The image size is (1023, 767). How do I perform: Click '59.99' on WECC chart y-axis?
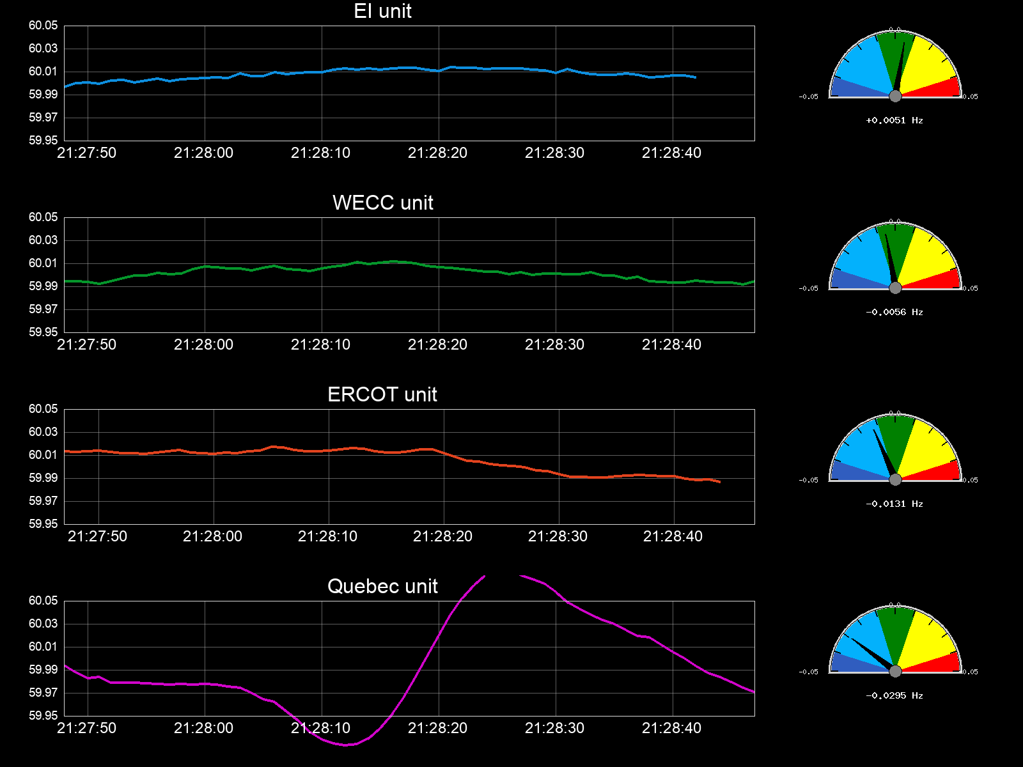click(x=43, y=286)
